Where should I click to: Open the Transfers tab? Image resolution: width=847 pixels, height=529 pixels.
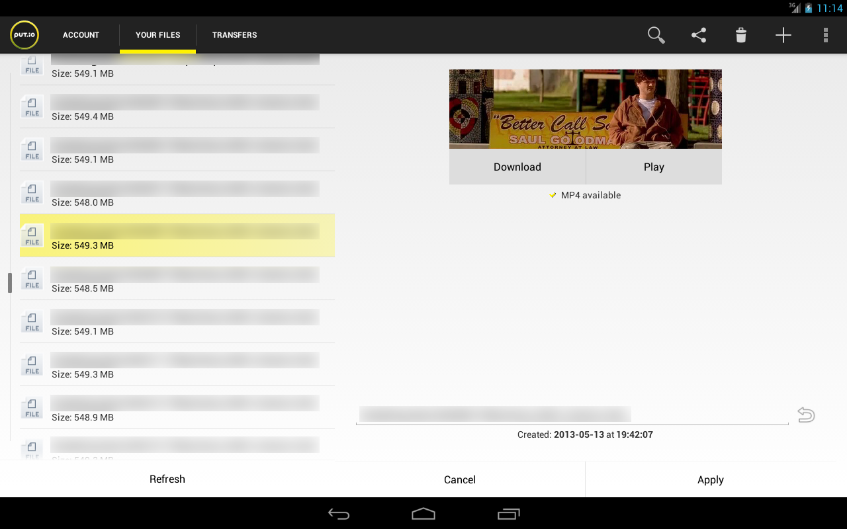click(234, 35)
